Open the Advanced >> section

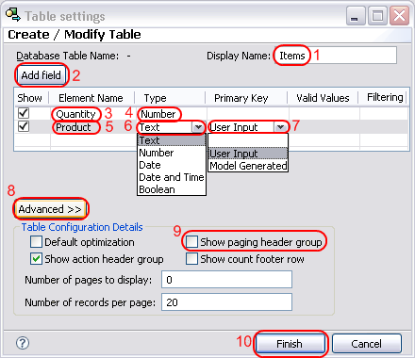tap(50, 209)
